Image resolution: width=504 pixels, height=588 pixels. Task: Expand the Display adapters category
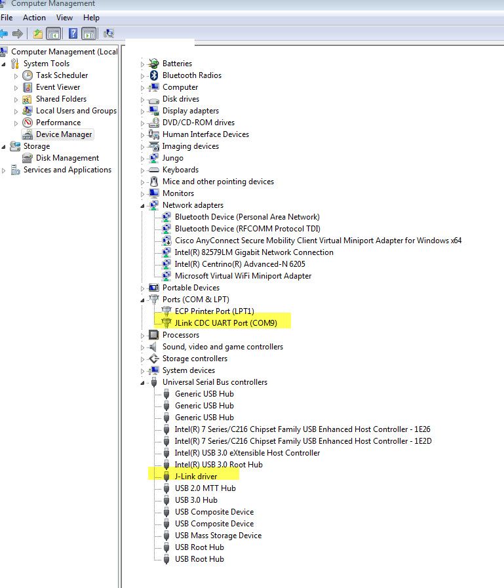click(142, 111)
